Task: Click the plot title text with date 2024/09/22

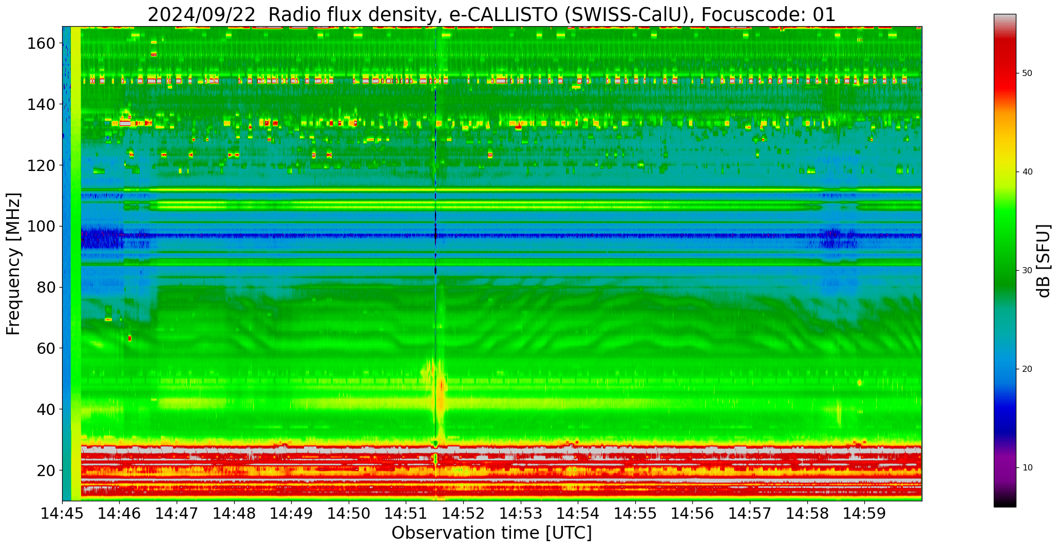Action: point(491,14)
